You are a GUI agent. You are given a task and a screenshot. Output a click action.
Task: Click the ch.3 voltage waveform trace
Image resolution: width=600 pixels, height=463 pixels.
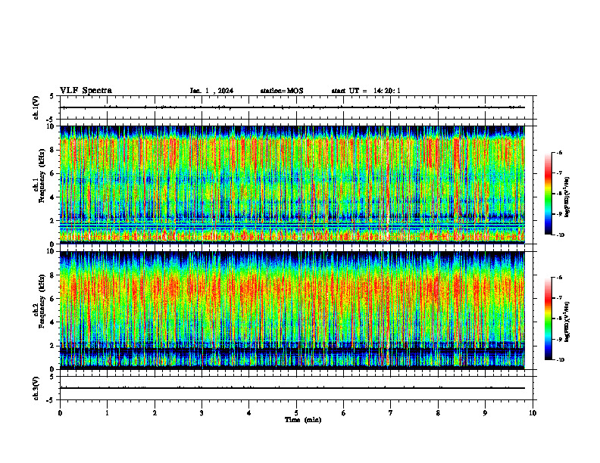(x=292, y=388)
